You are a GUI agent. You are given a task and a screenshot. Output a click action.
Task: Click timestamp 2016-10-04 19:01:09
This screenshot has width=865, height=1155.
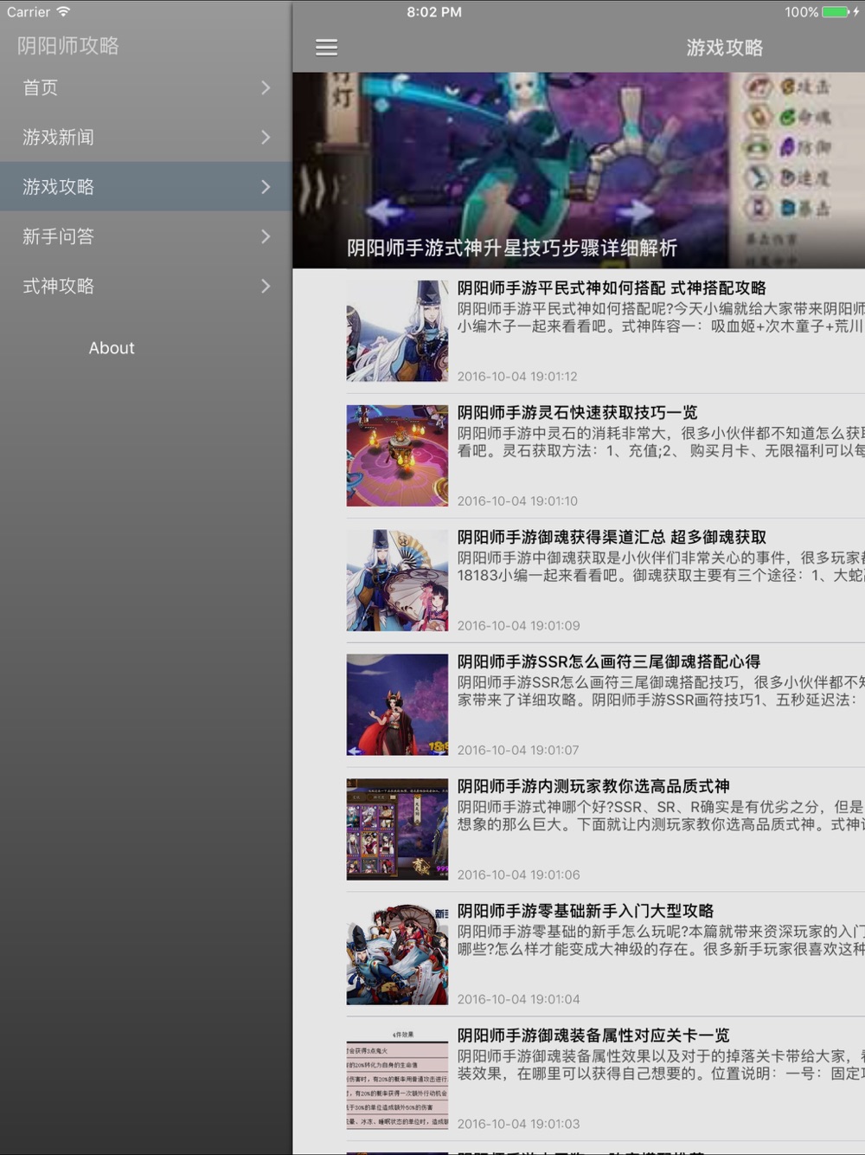pyautogui.click(x=518, y=626)
